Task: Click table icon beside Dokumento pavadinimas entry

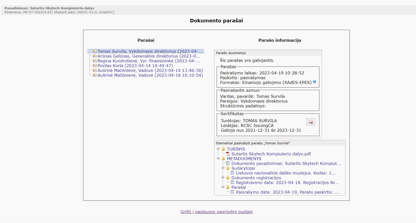Action: [228, 163]
